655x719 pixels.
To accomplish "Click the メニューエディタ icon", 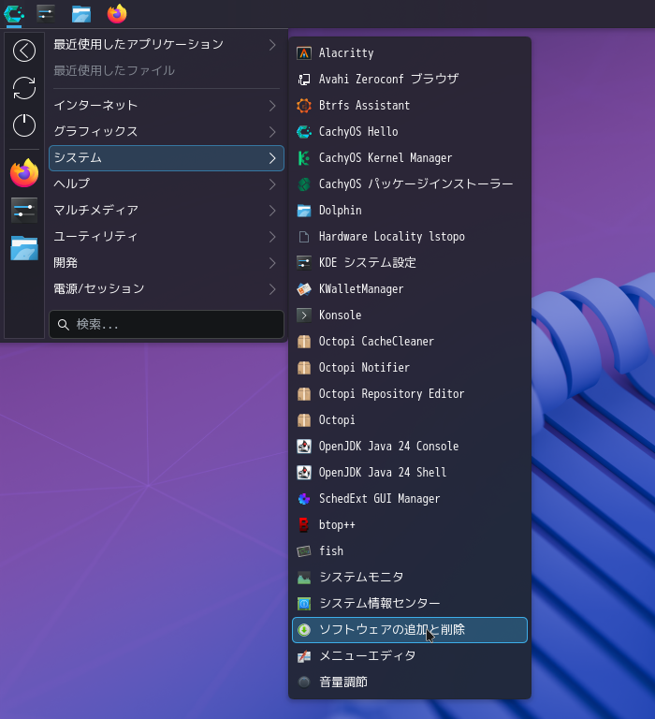I will pyautogui.click(x=304, y=656).
